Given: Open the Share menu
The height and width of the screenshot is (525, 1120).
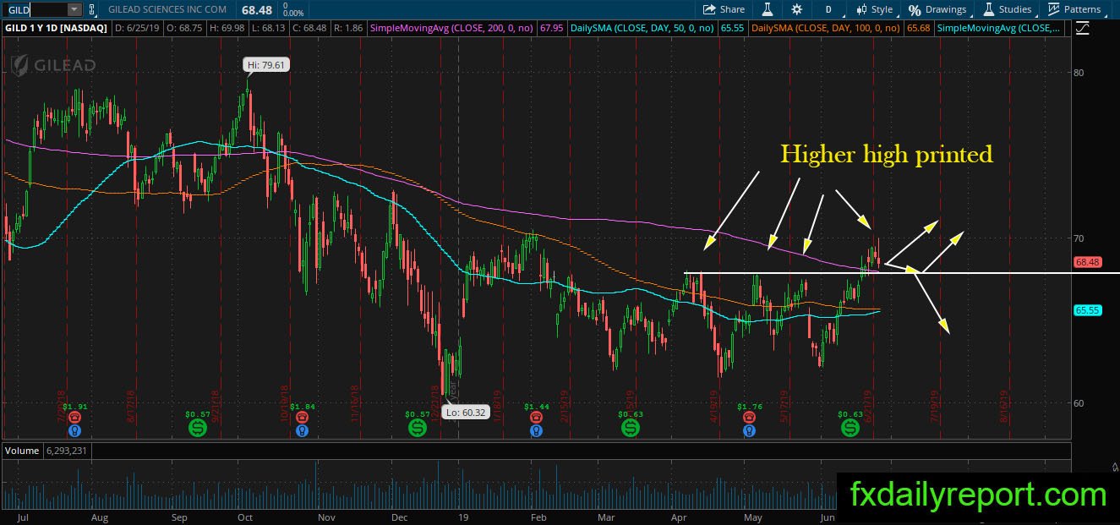Looking at the screenshot, I should pyautogui.click(x=724, y=9).
